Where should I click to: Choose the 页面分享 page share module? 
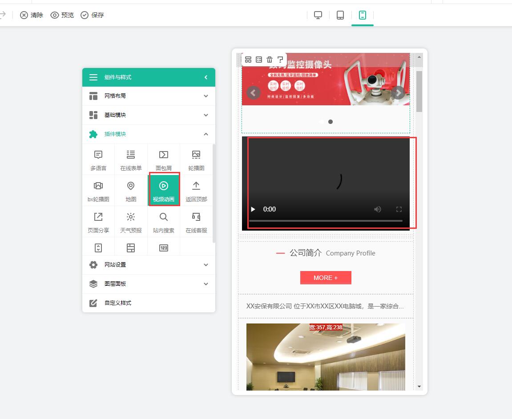(98, 221)
